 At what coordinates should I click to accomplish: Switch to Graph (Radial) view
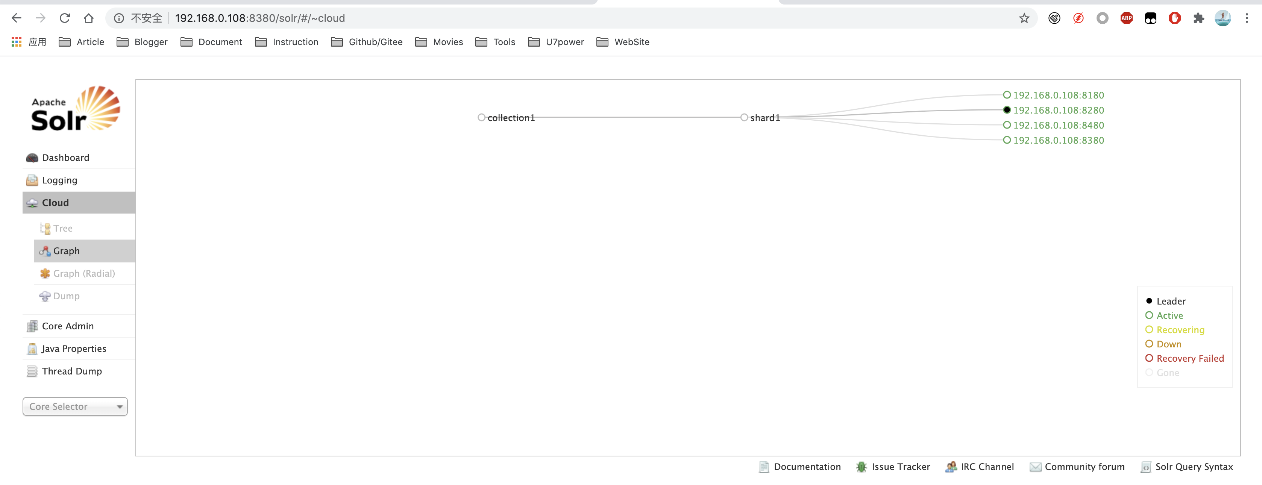click(x=84, y=273)
